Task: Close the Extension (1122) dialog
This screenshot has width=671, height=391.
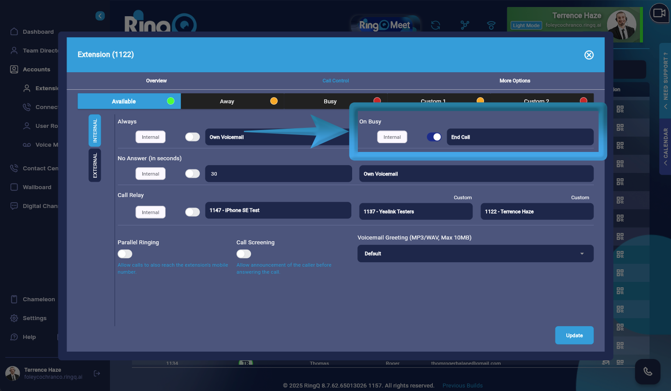Action: click(589, 55)
